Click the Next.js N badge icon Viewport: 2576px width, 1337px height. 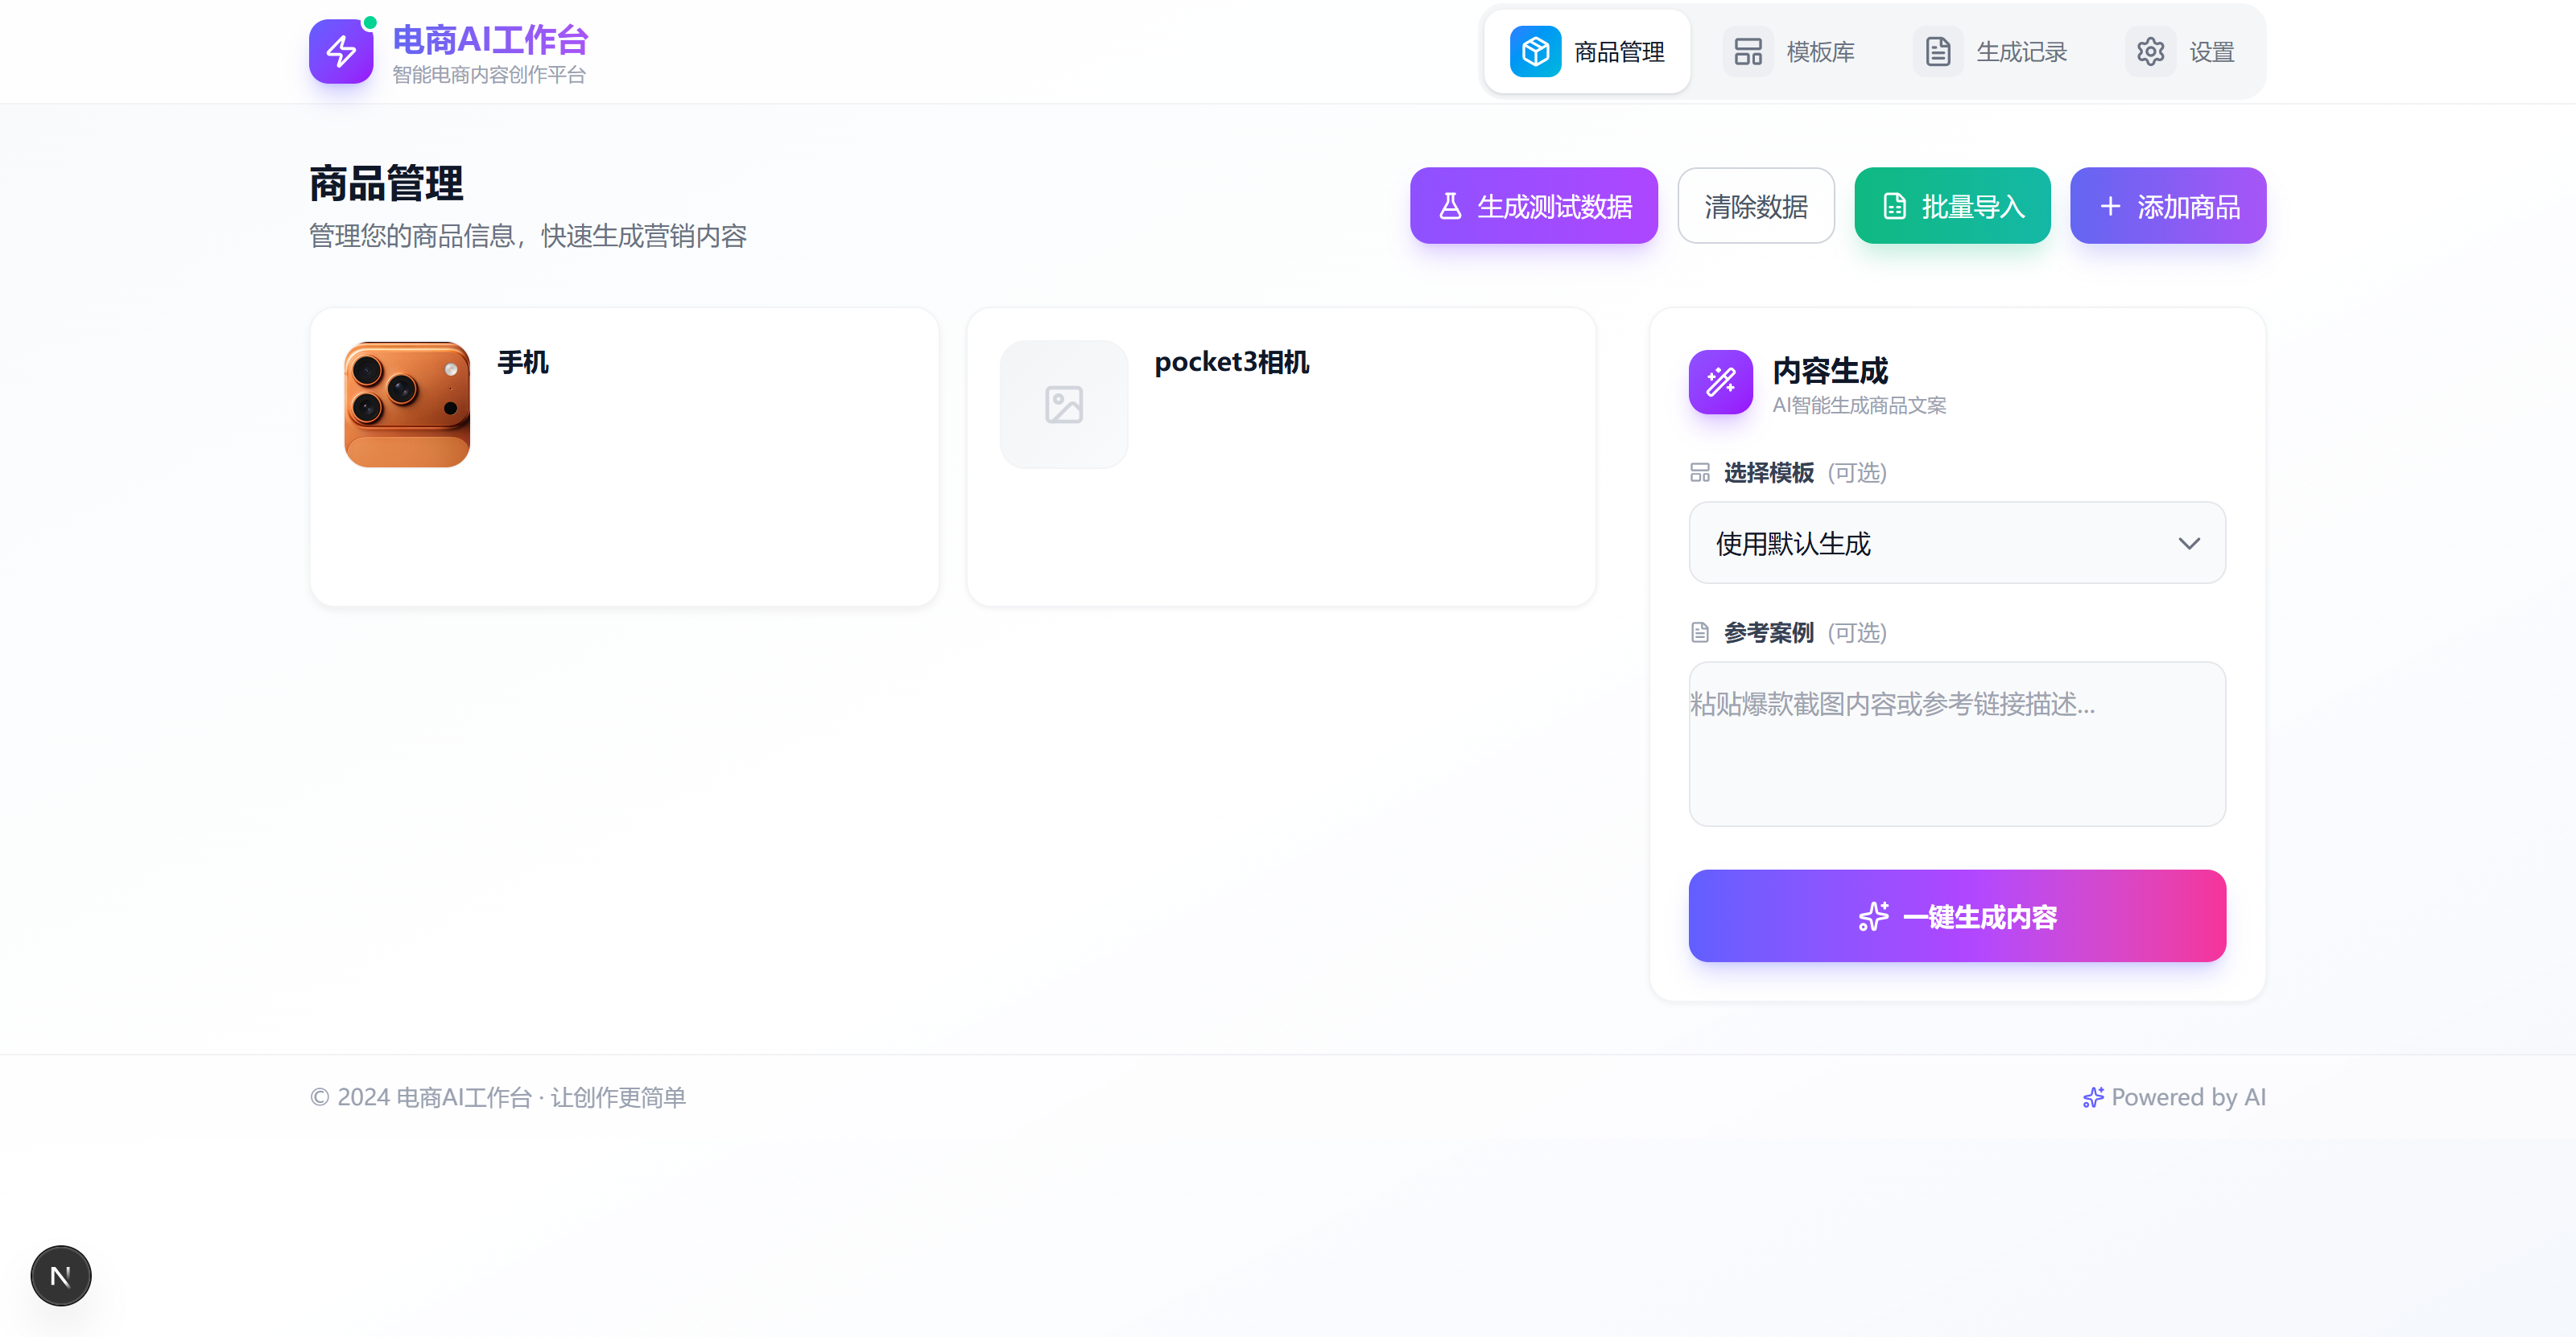(x=61, y=1275)
